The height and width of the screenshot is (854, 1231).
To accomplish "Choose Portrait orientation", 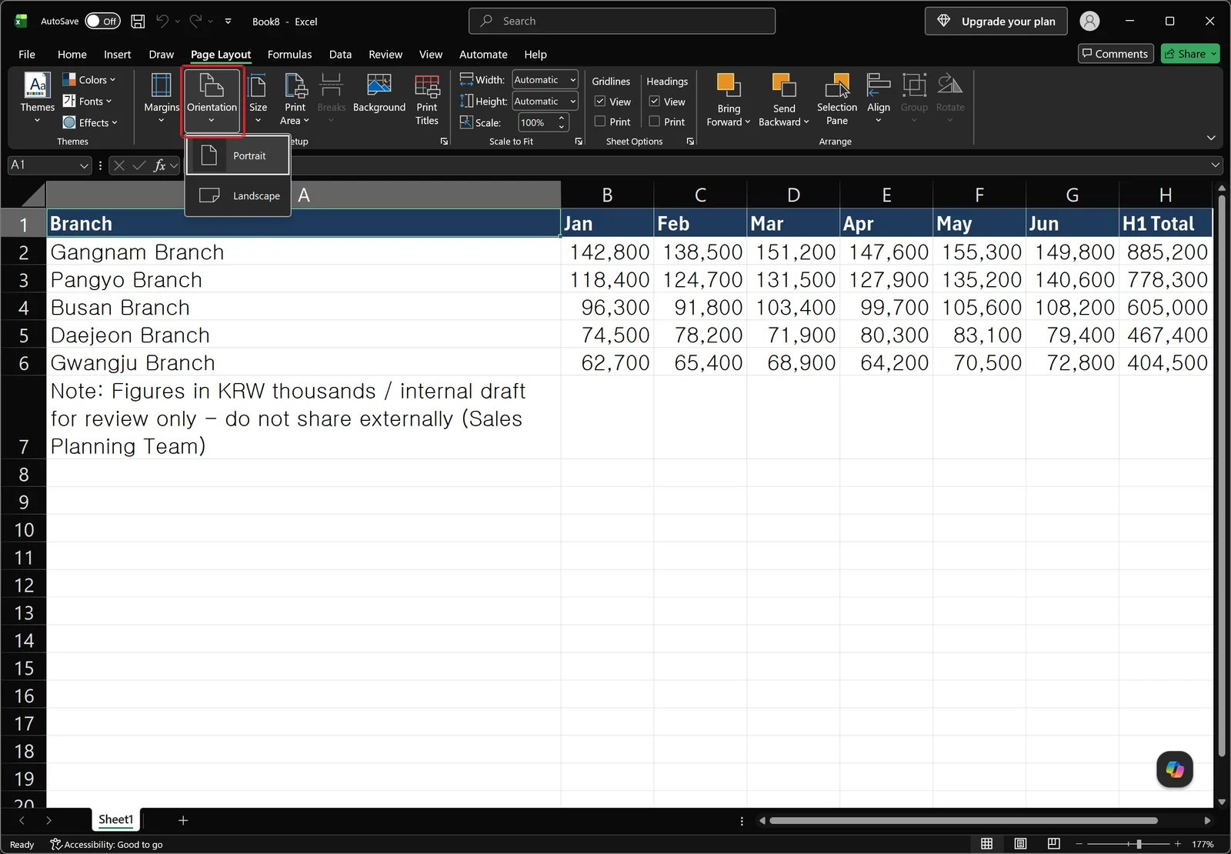I will [238, 156].
